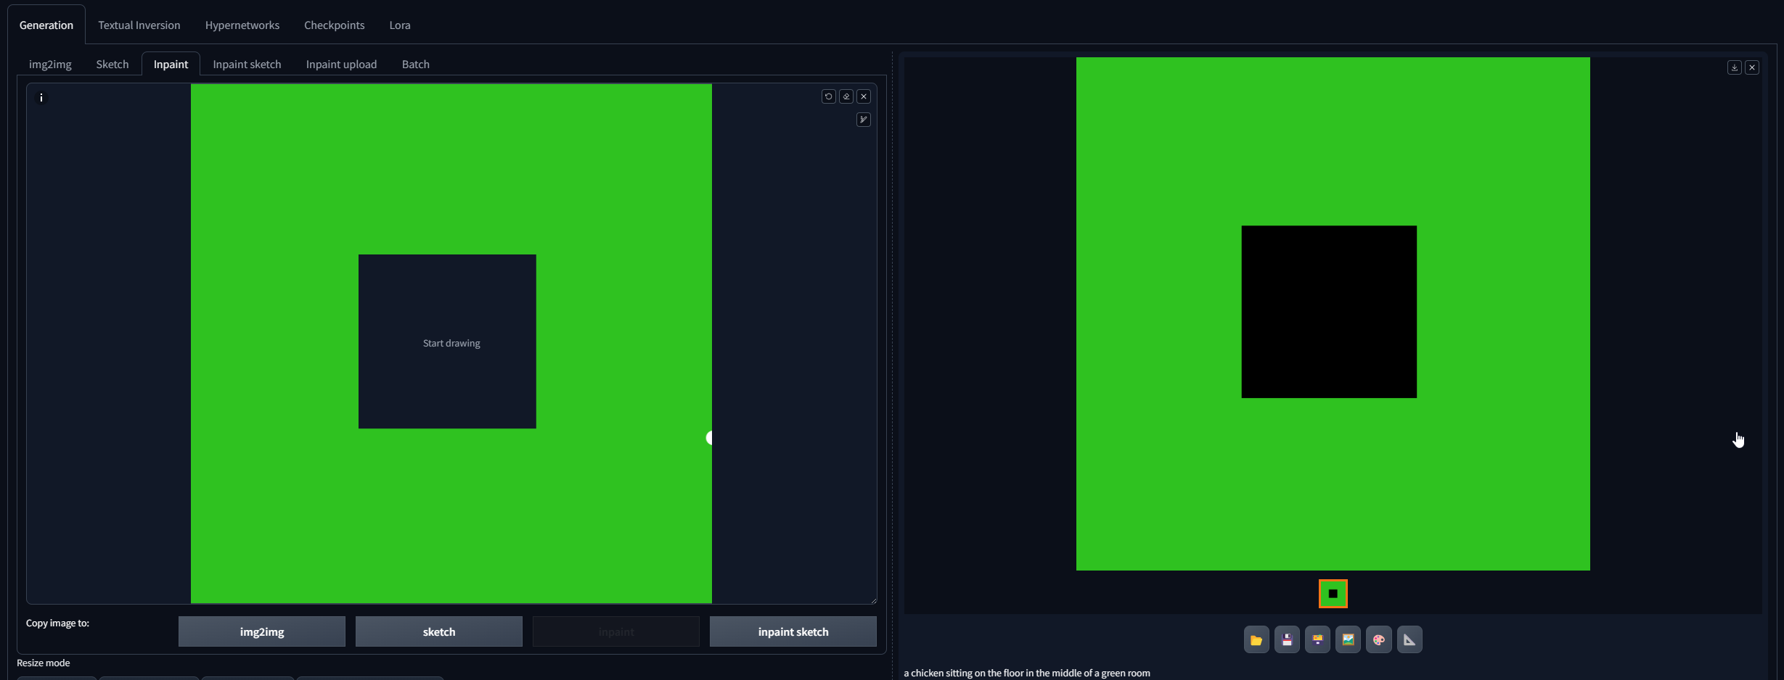Save the generated image

tap(1288, 639)
